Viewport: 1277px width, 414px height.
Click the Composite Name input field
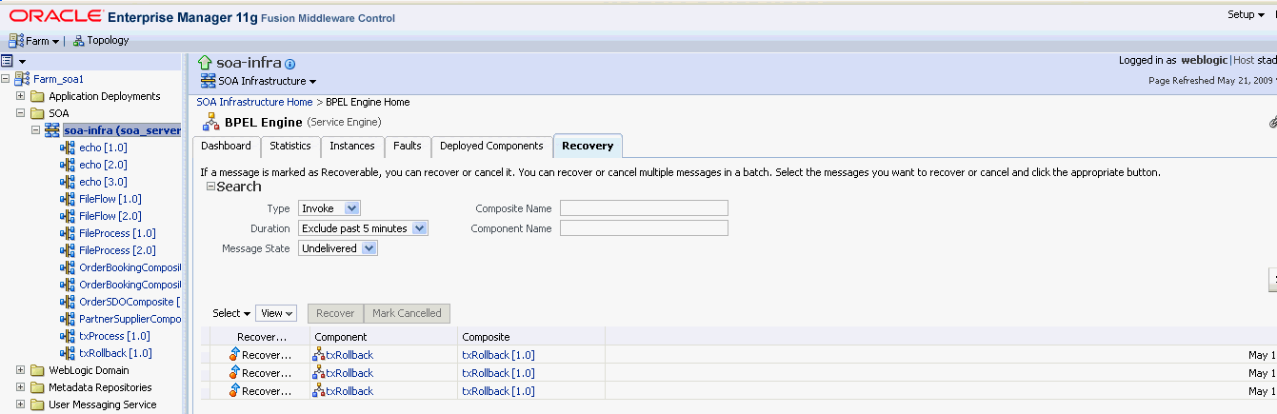tap(644, 208)
